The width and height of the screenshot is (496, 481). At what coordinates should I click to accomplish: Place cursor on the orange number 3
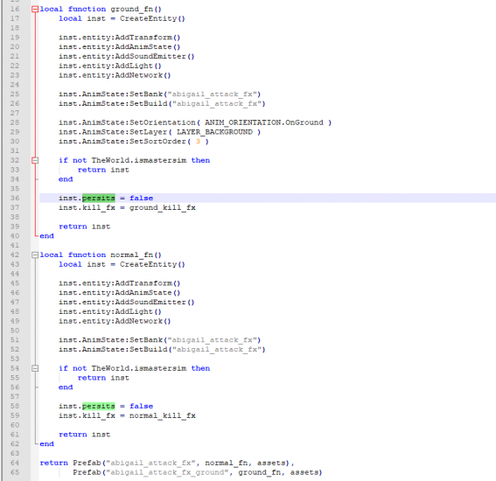click(198, 142)
